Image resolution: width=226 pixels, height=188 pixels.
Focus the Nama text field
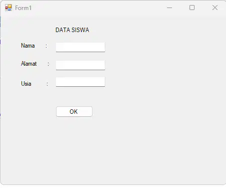(80, 47)
